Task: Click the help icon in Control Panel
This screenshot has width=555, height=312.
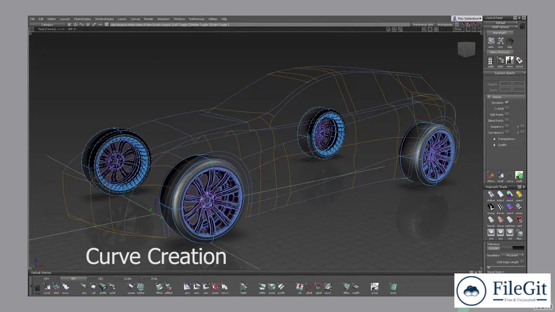Action: coord(510,42)
